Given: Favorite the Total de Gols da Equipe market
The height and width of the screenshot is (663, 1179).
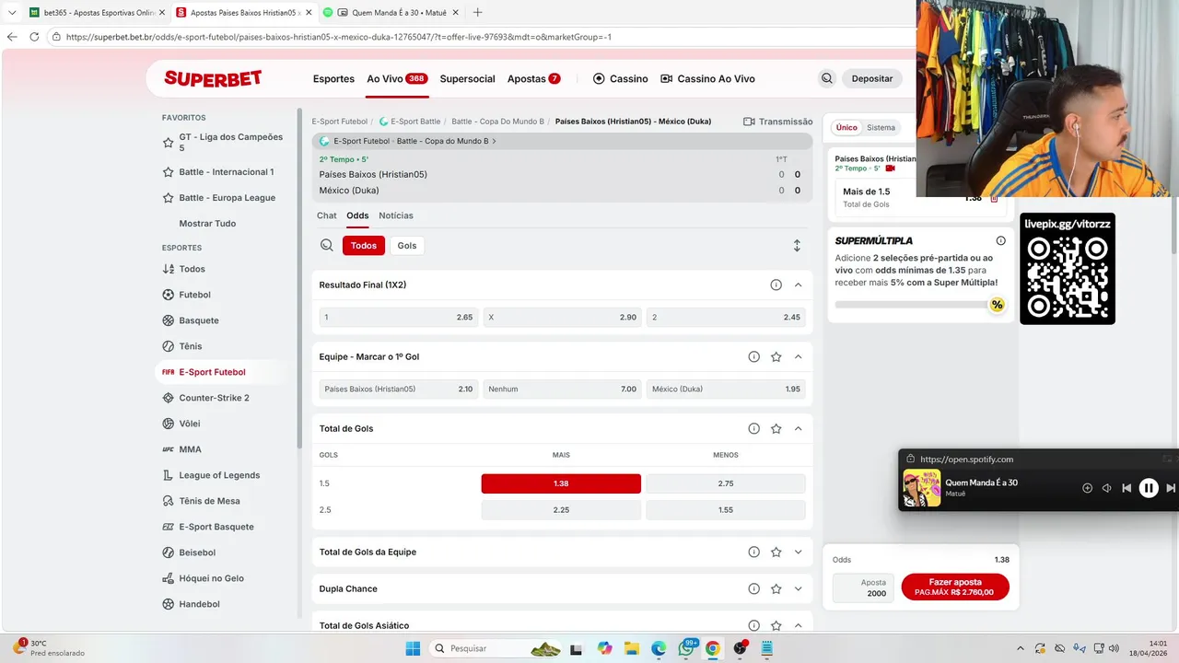Looking at the screenshot, I should click(x=776, y=552).
